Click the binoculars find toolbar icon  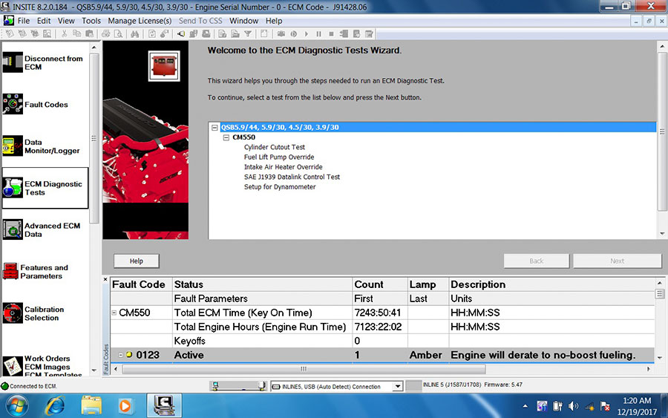[134, 33]
